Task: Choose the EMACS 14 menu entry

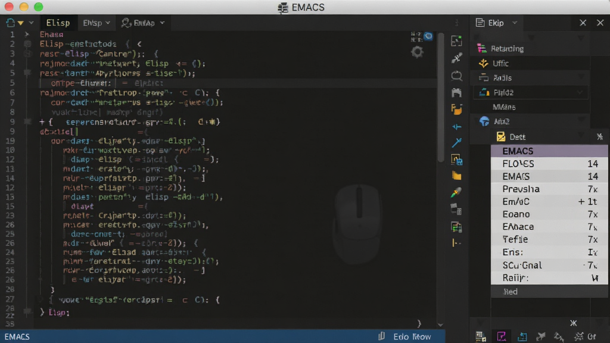Action: coord(549,176)
